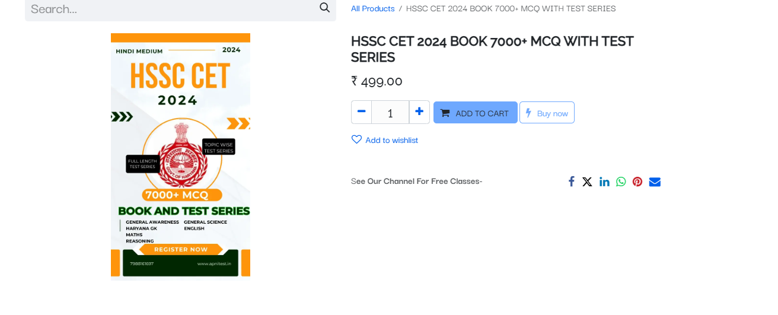This screenshot has height=315, width=778.
Task: Click the lightning bolt icon on Buy now
Action: 528,113
